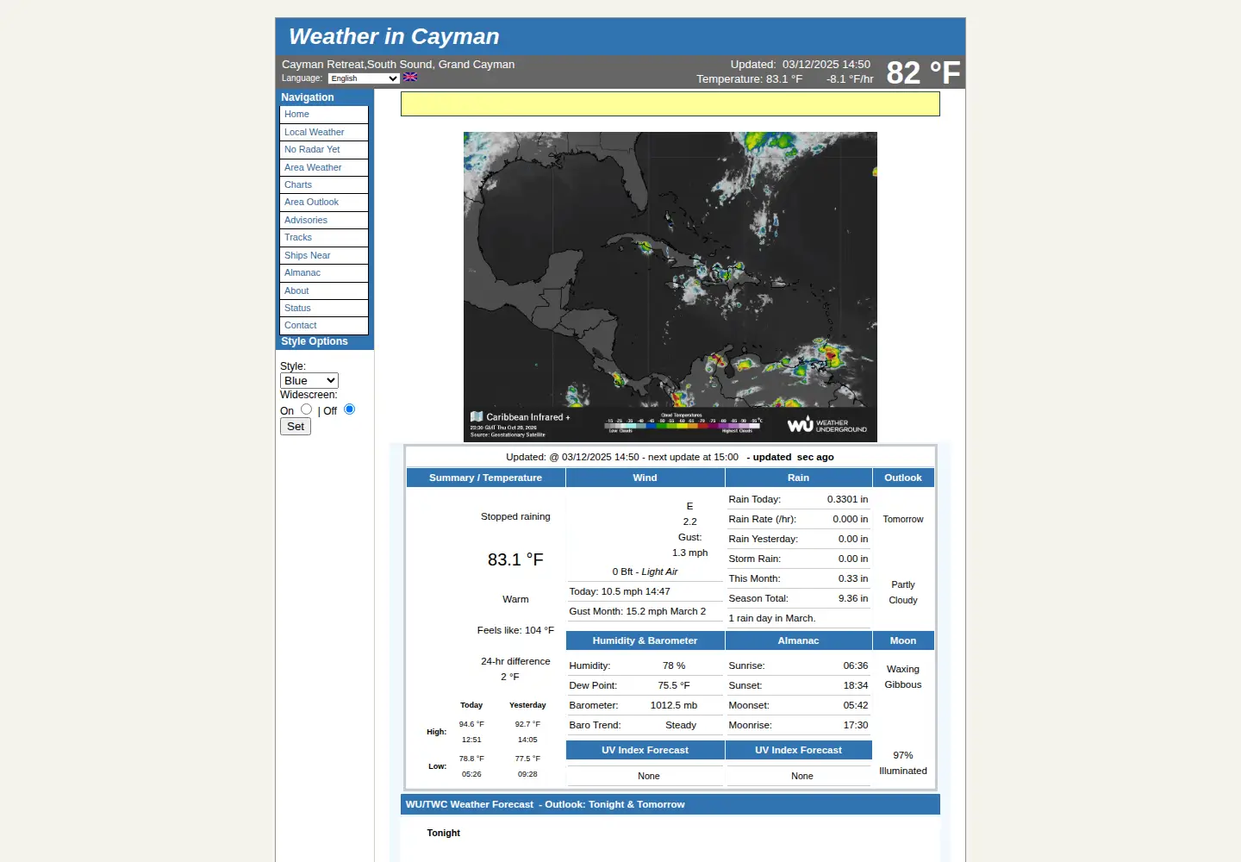
Task: Open the Almanac navigation link
Action: pyautogui.click(x=324, y=273)
